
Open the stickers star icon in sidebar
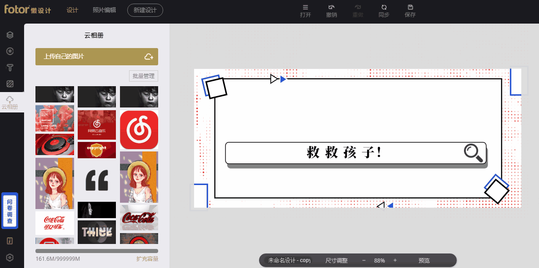(x=10, y=51)
